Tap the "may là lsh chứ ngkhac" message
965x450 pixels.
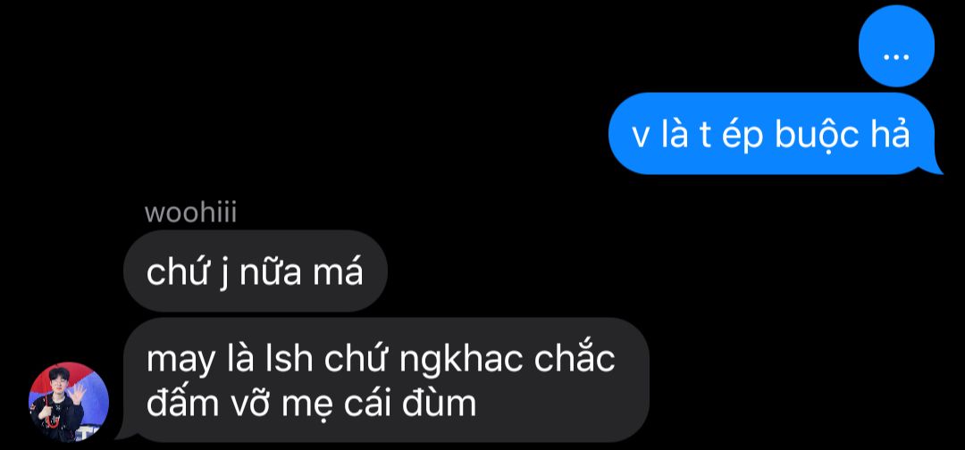point(385,379)
